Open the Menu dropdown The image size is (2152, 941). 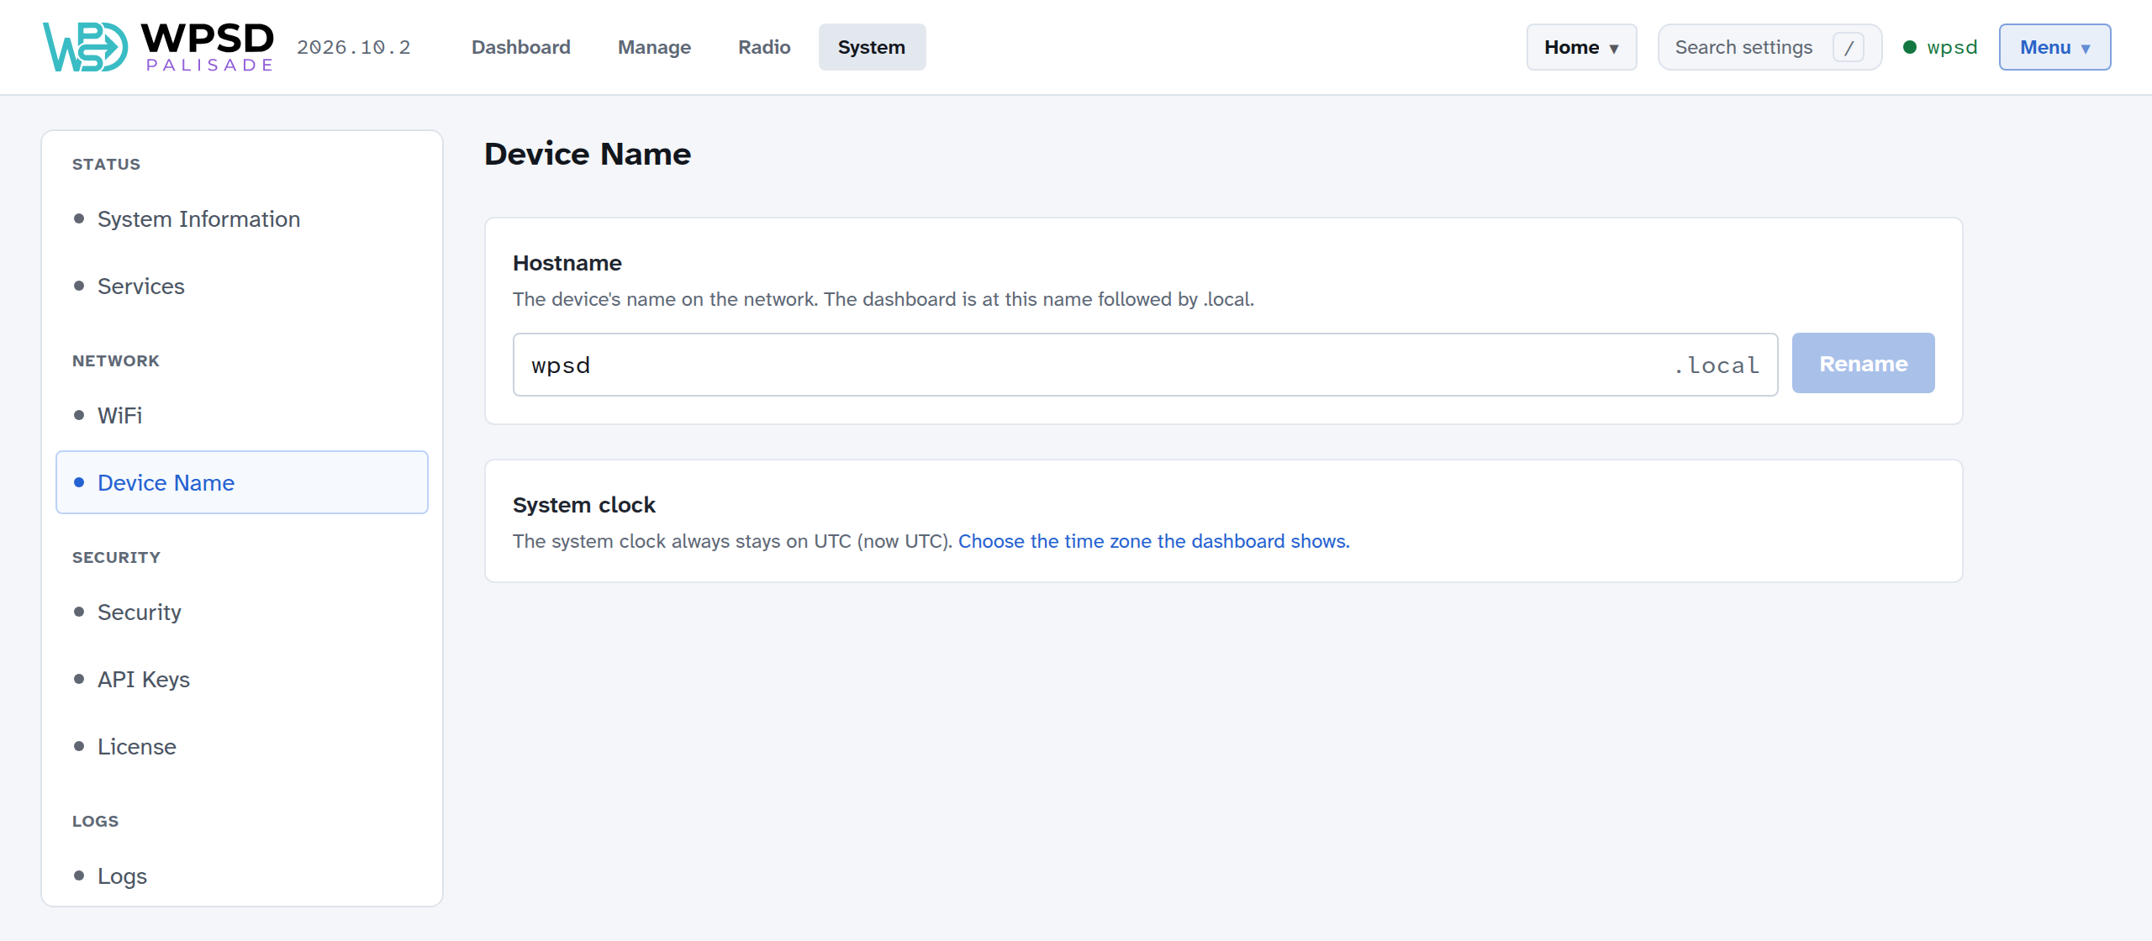[2054, 47]
